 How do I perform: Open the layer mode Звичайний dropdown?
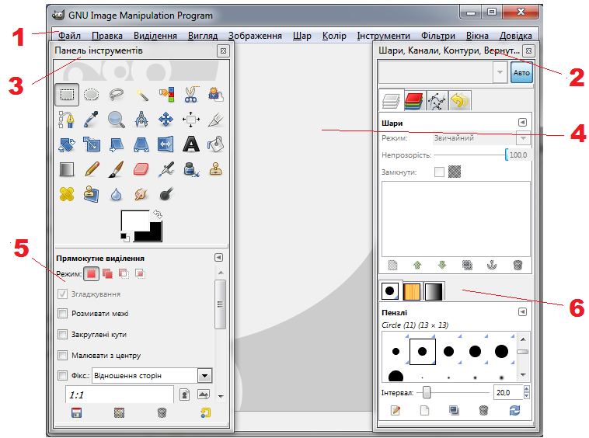pos(523,138)
